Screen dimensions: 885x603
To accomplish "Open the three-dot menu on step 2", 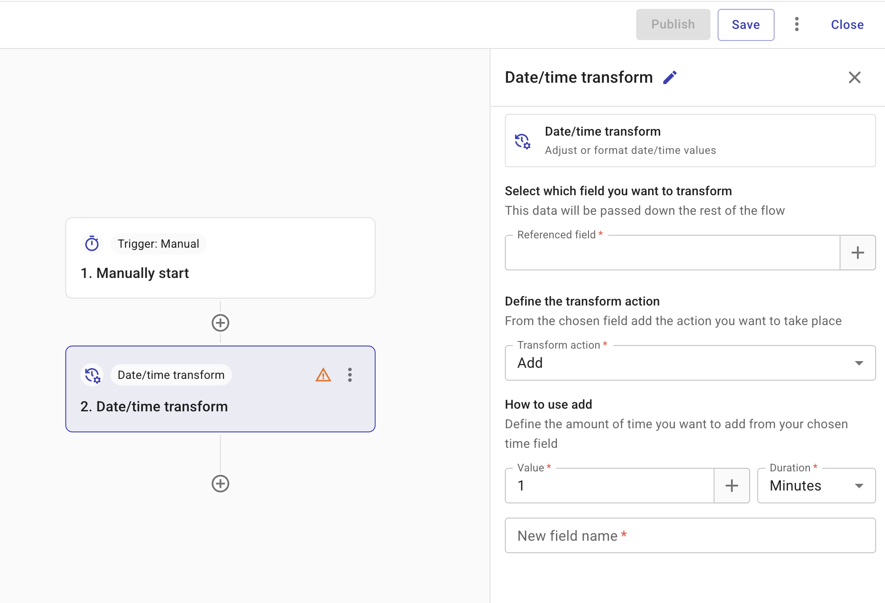I will click(350, 375).
